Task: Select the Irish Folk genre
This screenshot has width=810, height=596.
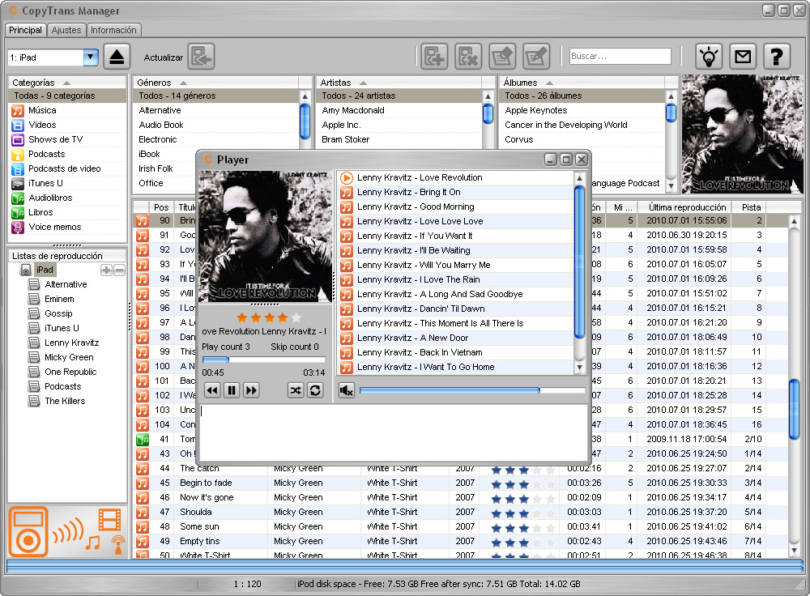Action: [x=156, y=169]
